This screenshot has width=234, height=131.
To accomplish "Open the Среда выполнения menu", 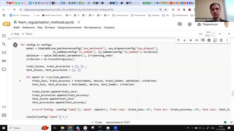I will [x=69, y=28].
